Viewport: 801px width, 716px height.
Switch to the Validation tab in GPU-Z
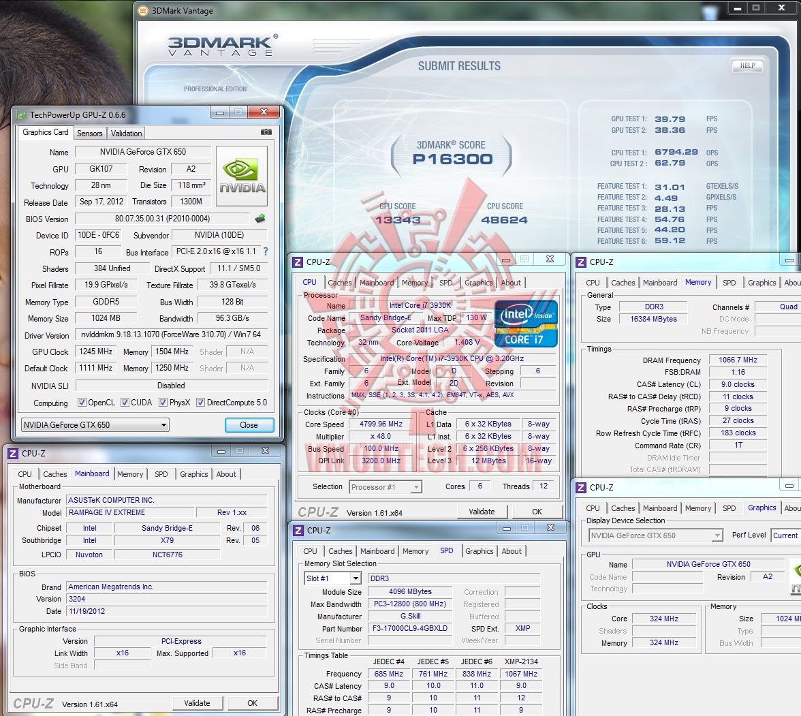click(x=126, y=134)
